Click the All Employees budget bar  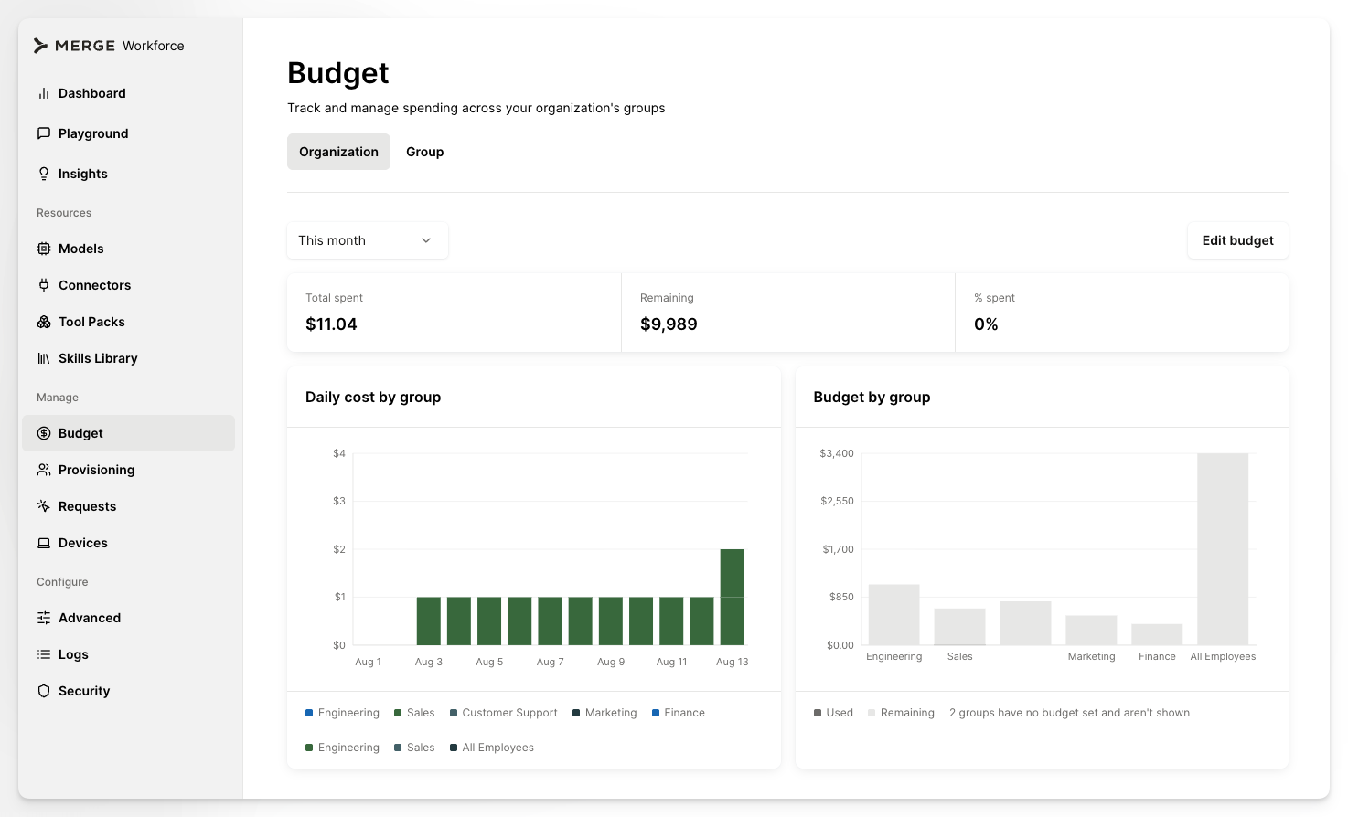tap(1223, 549)
